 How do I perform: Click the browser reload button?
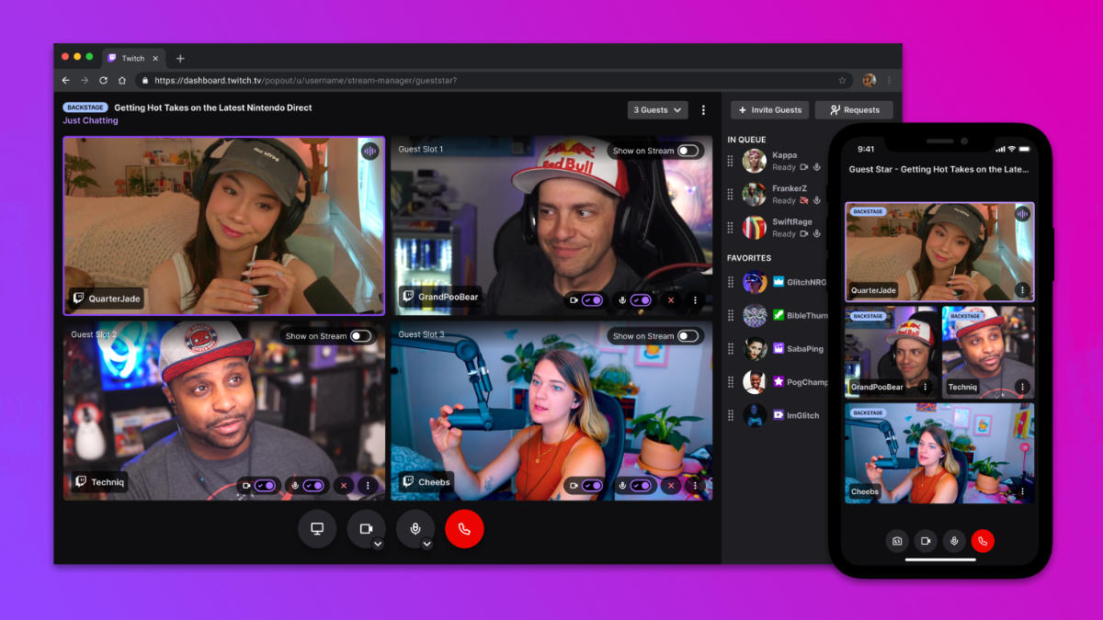[103, 81]
